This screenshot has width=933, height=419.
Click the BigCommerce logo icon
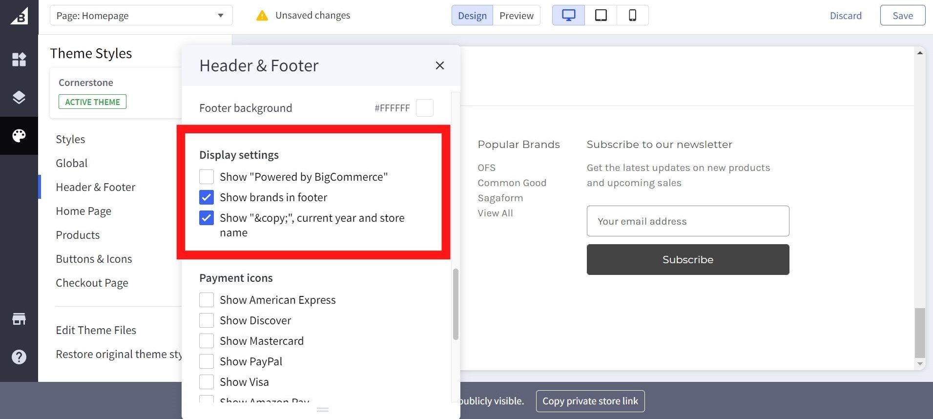point(20,16)
